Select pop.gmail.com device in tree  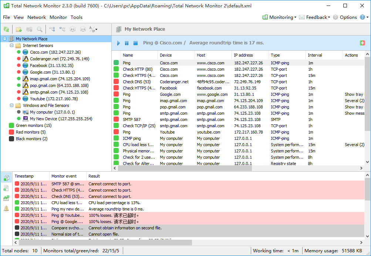click(59, 85)
